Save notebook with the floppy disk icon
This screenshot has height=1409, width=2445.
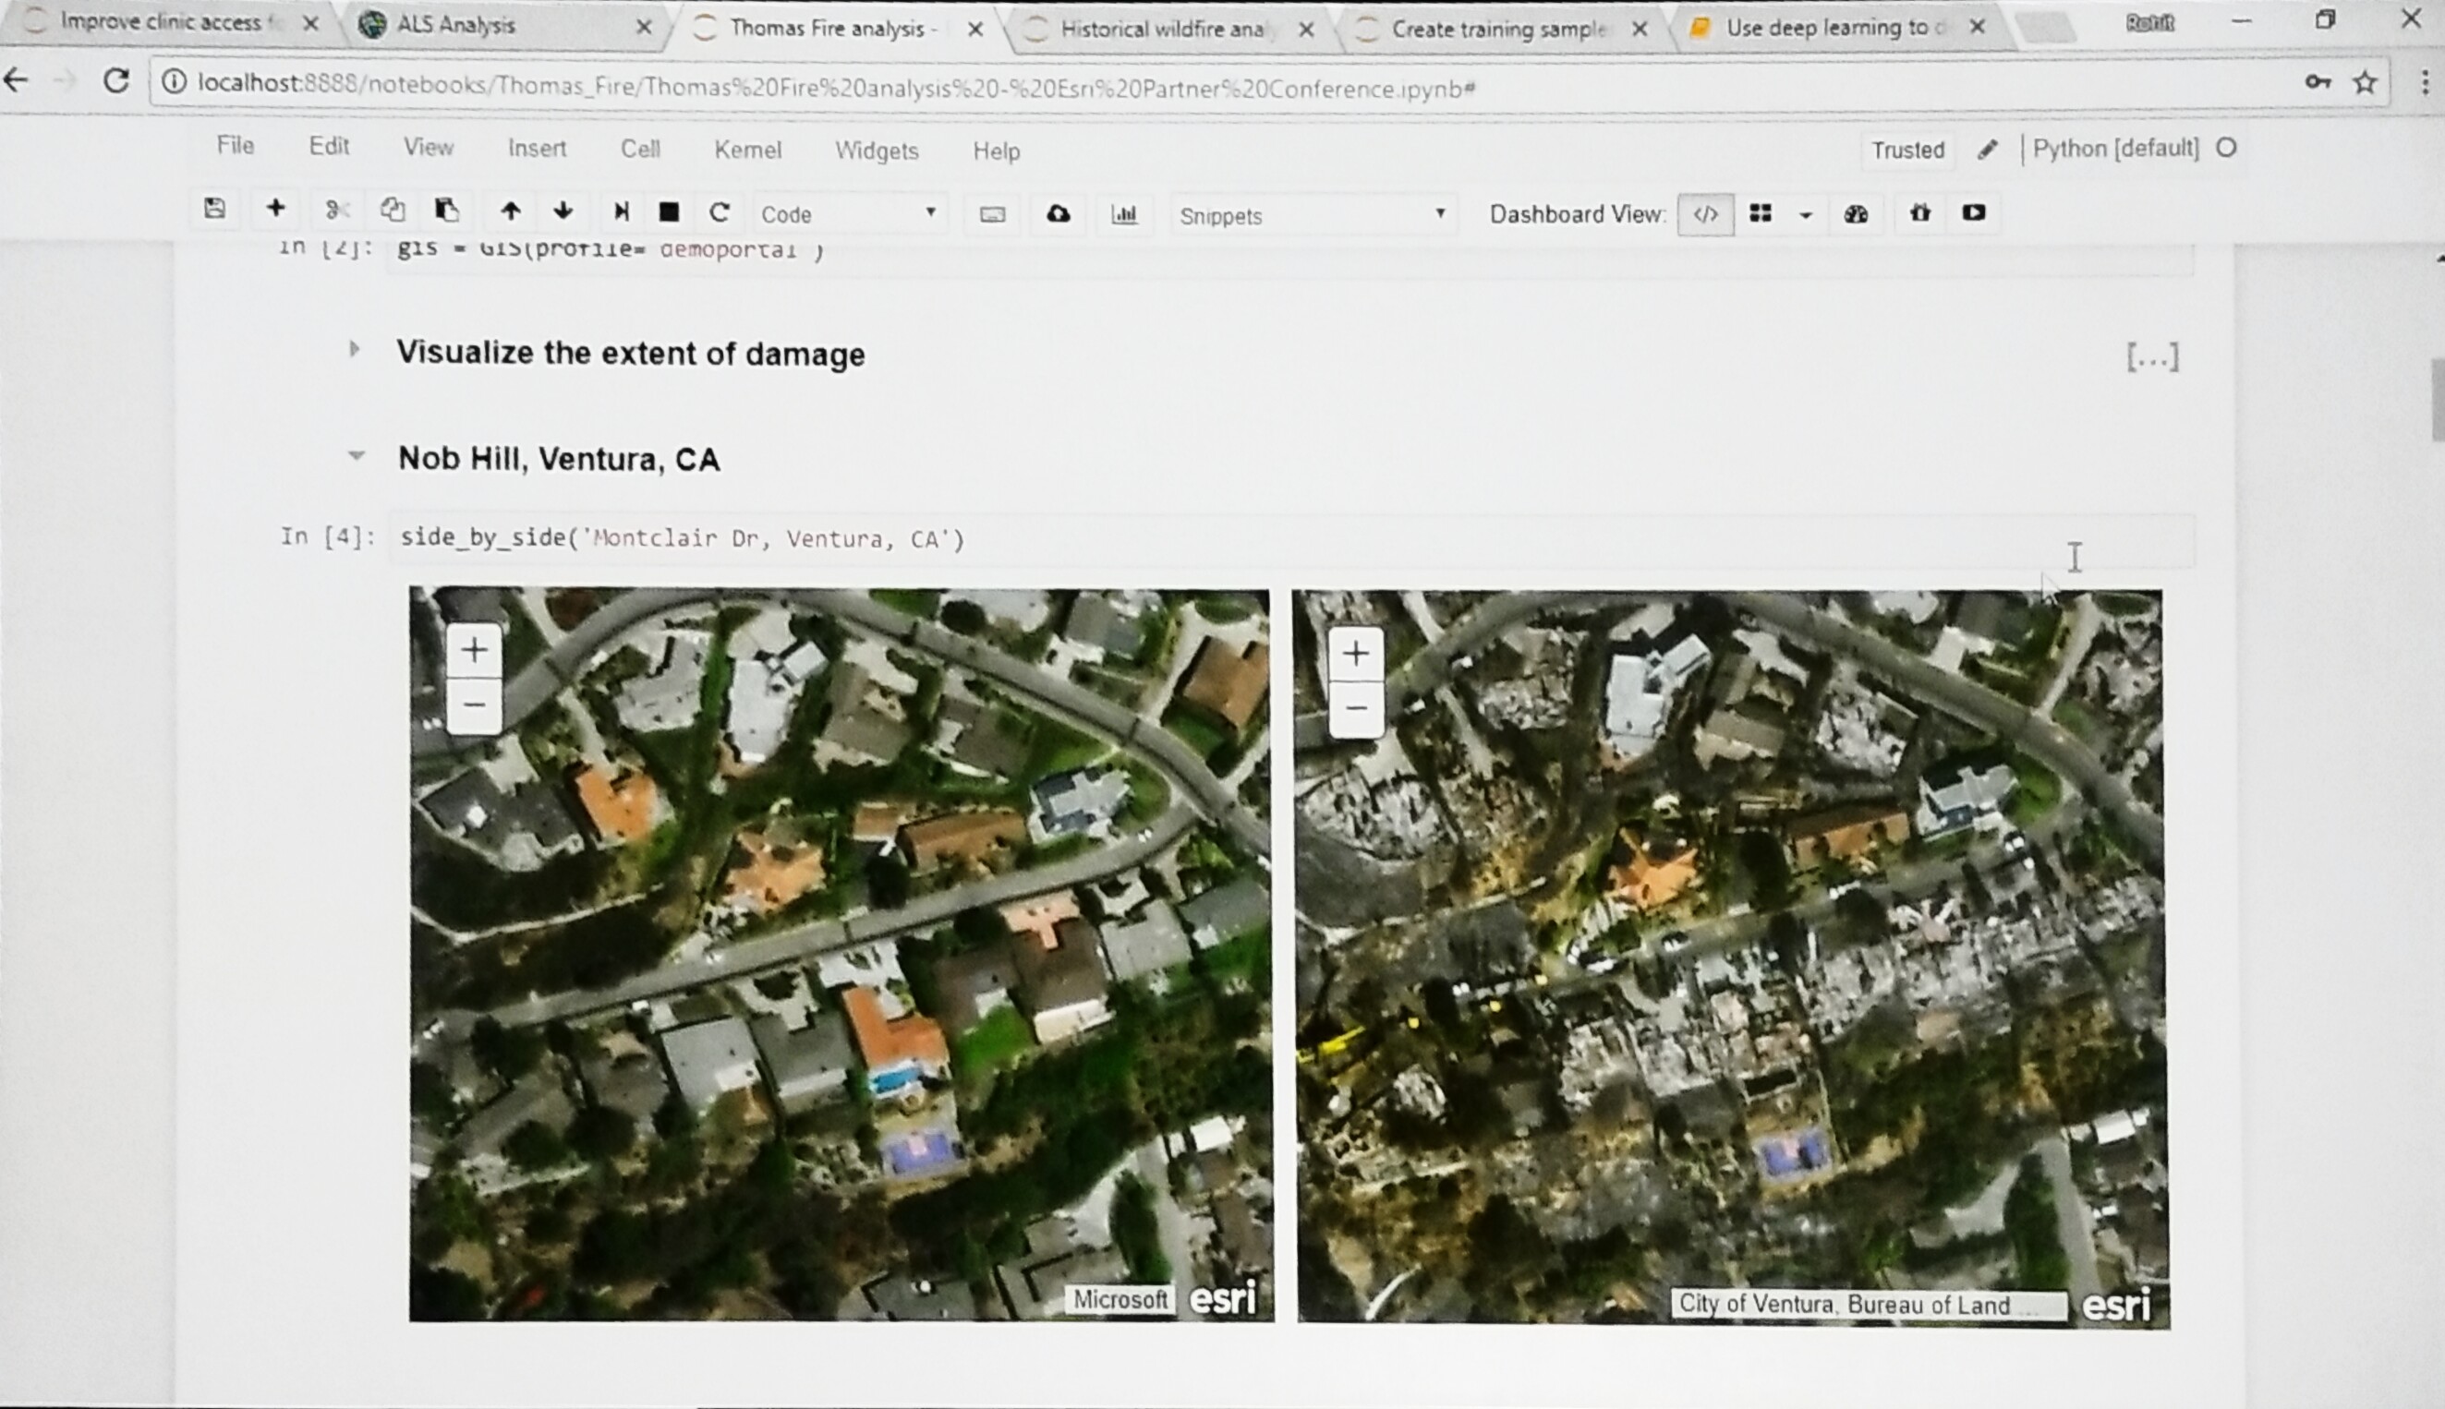point(215,208)
